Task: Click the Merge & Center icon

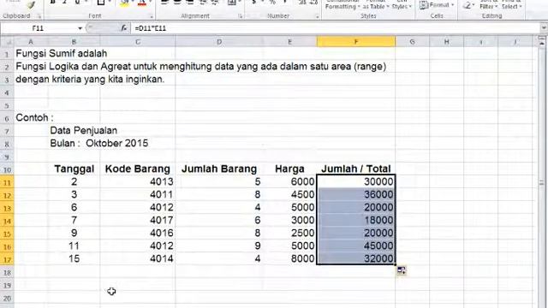Action: click(232, 3)
